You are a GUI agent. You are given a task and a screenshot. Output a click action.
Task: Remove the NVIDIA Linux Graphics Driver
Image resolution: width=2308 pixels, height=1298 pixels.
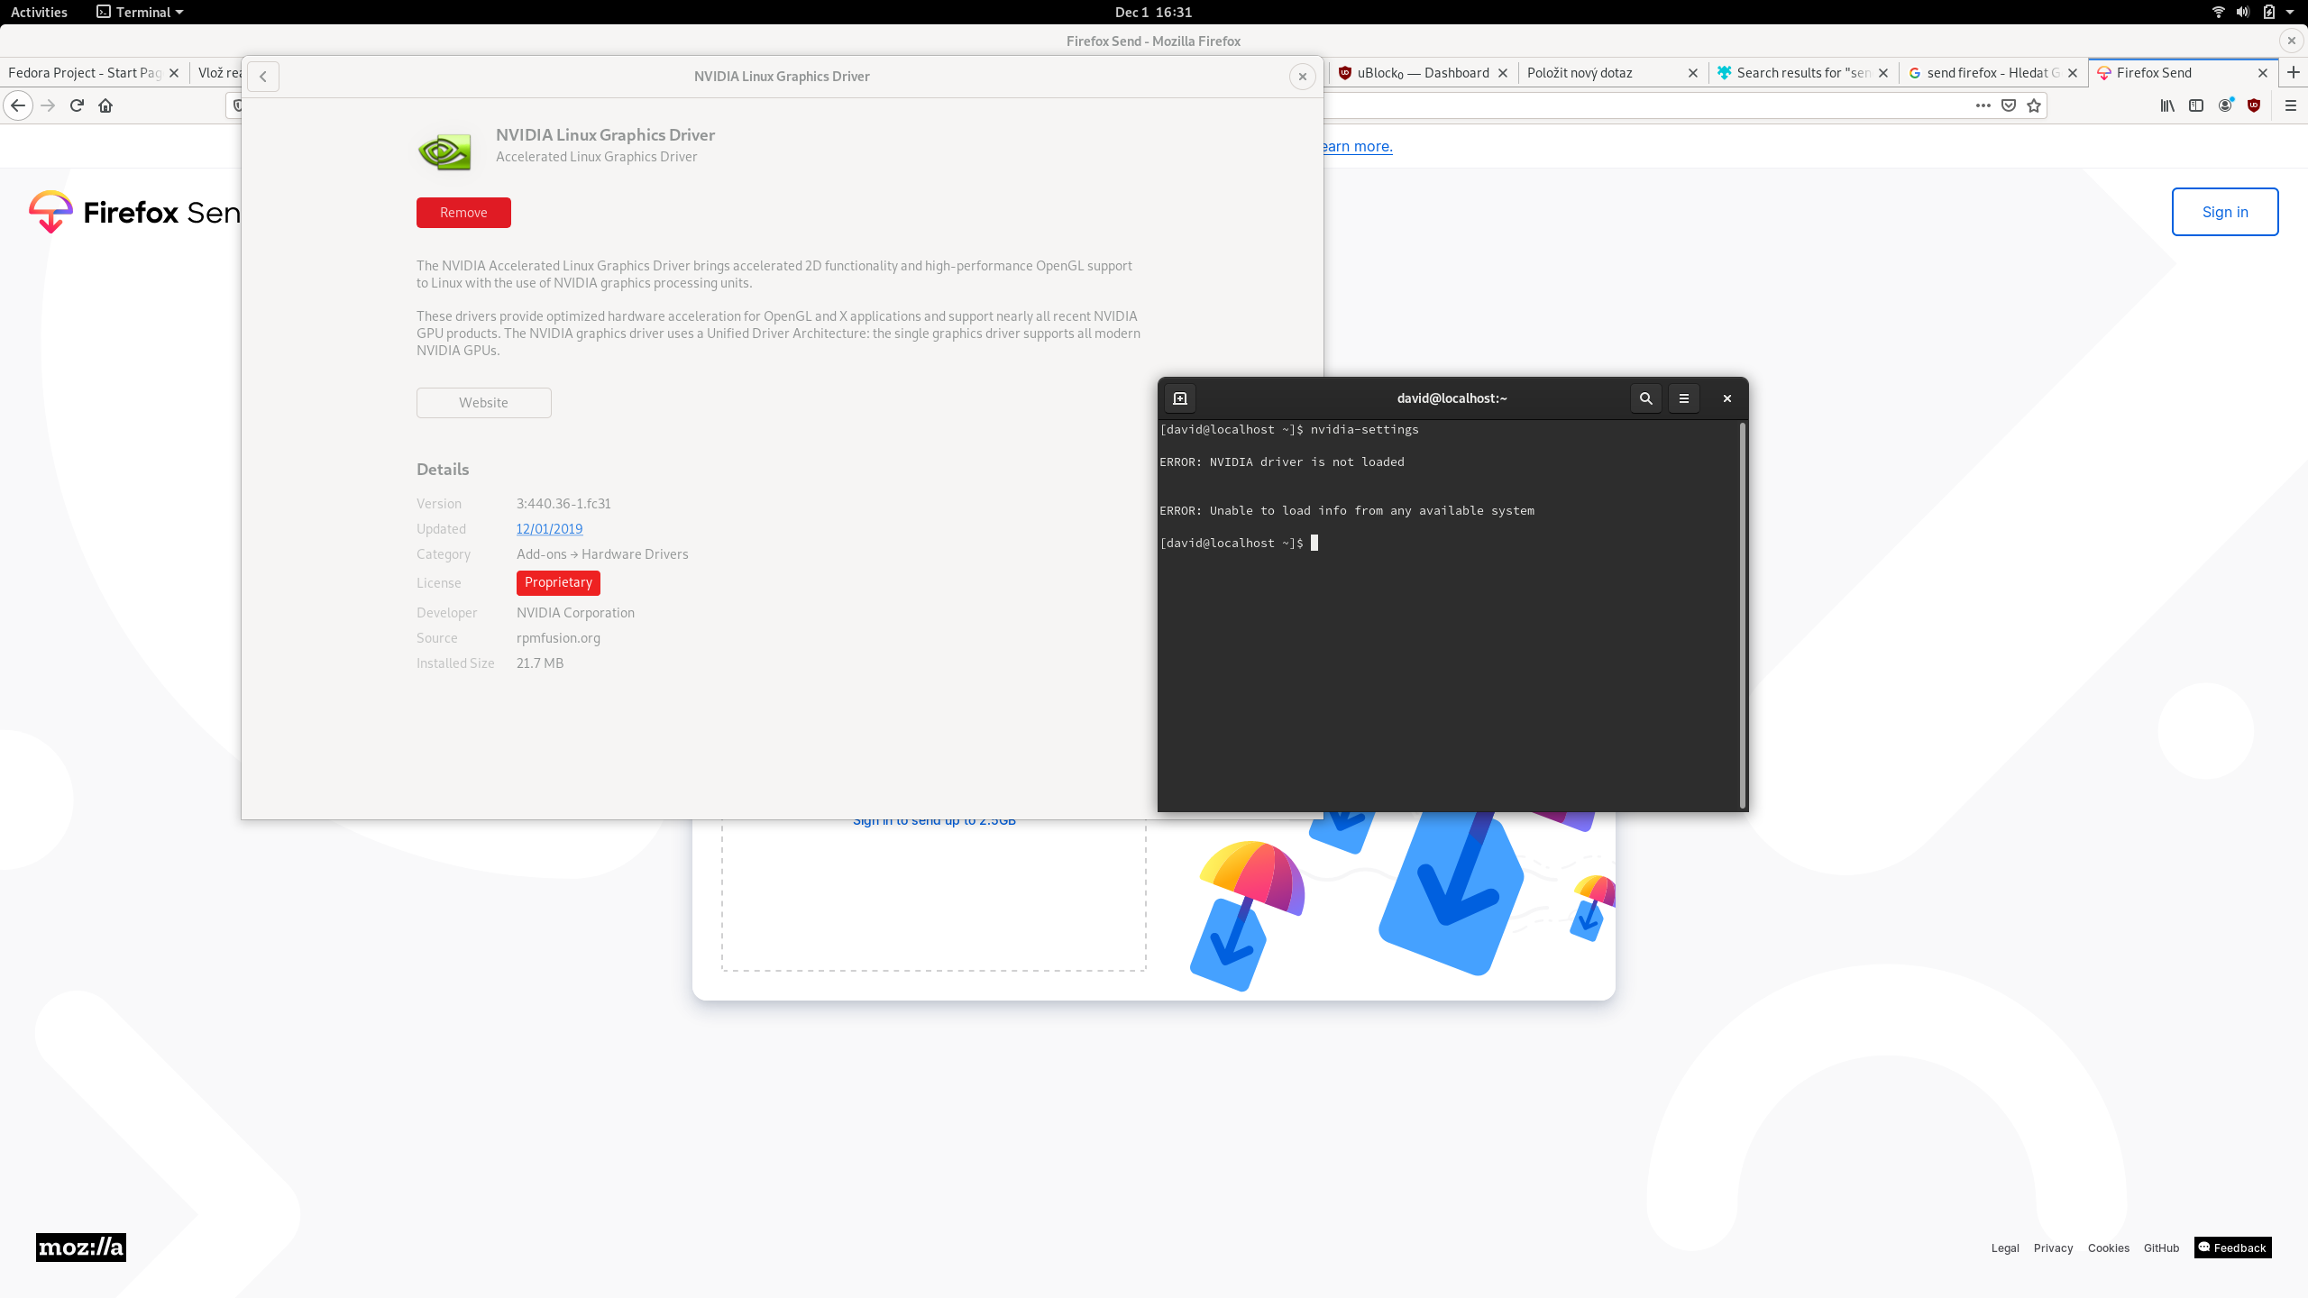463,213
